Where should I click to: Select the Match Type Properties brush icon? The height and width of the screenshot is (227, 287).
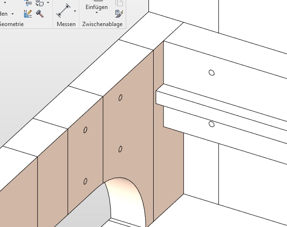119,14
